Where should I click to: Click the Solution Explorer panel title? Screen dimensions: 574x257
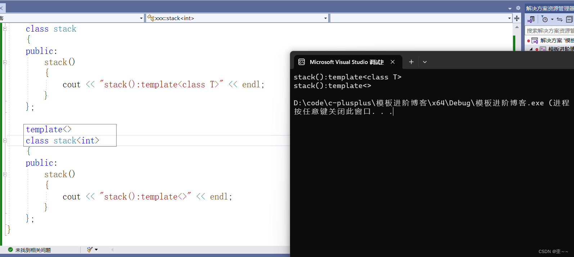click(x=550, y=8)
